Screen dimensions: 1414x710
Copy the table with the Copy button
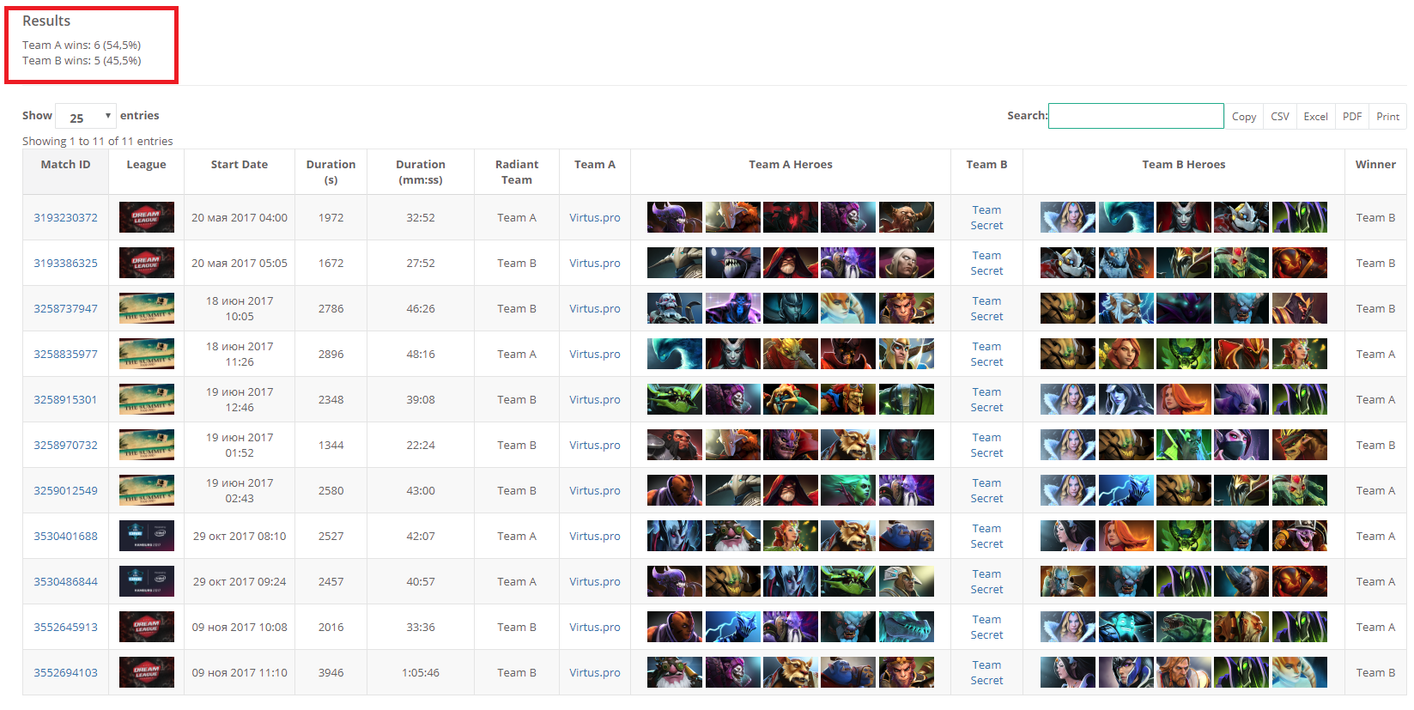tap(1244, 116)
